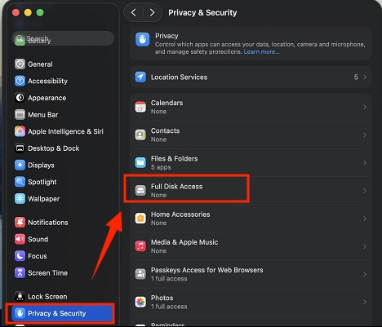Click the Lock Screen icon
The height and width of the screenshot is (327, 382).
(x=20, y=297)
